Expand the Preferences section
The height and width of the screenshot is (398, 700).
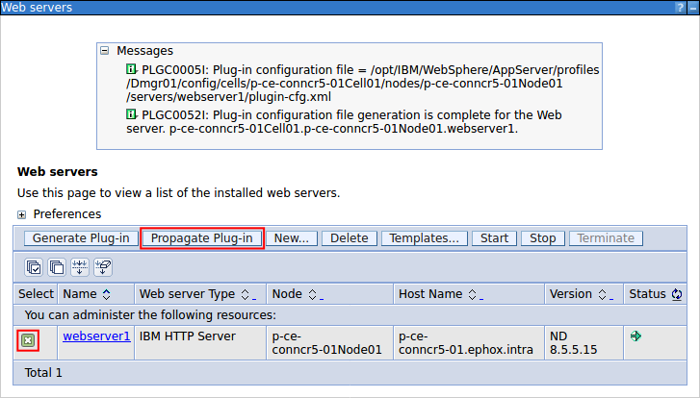22,214
